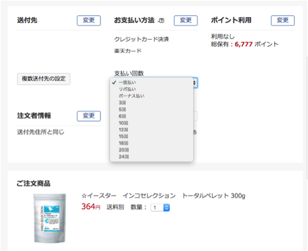The height and width of the screenshot is (251, 308).
Task: Click 楽天カード text
Action: (x=128, y=51)
